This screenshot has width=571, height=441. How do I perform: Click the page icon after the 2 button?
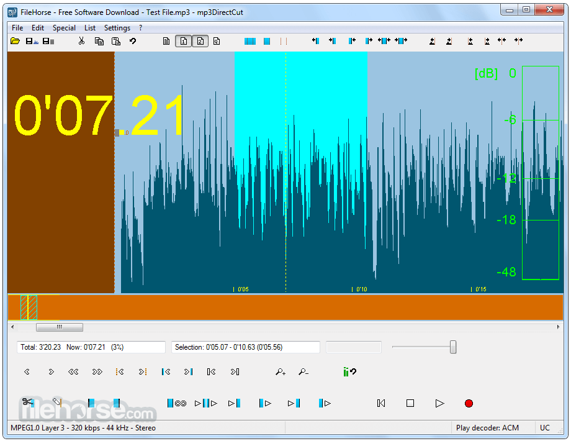click(x=217, y=41)
